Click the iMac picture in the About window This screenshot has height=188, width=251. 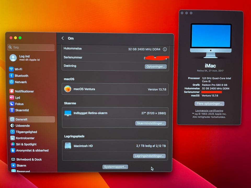[211, 41]
